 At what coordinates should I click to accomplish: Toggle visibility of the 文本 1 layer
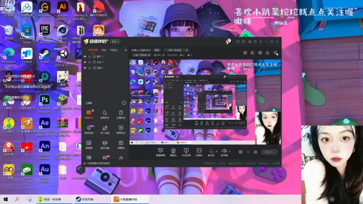85,62
